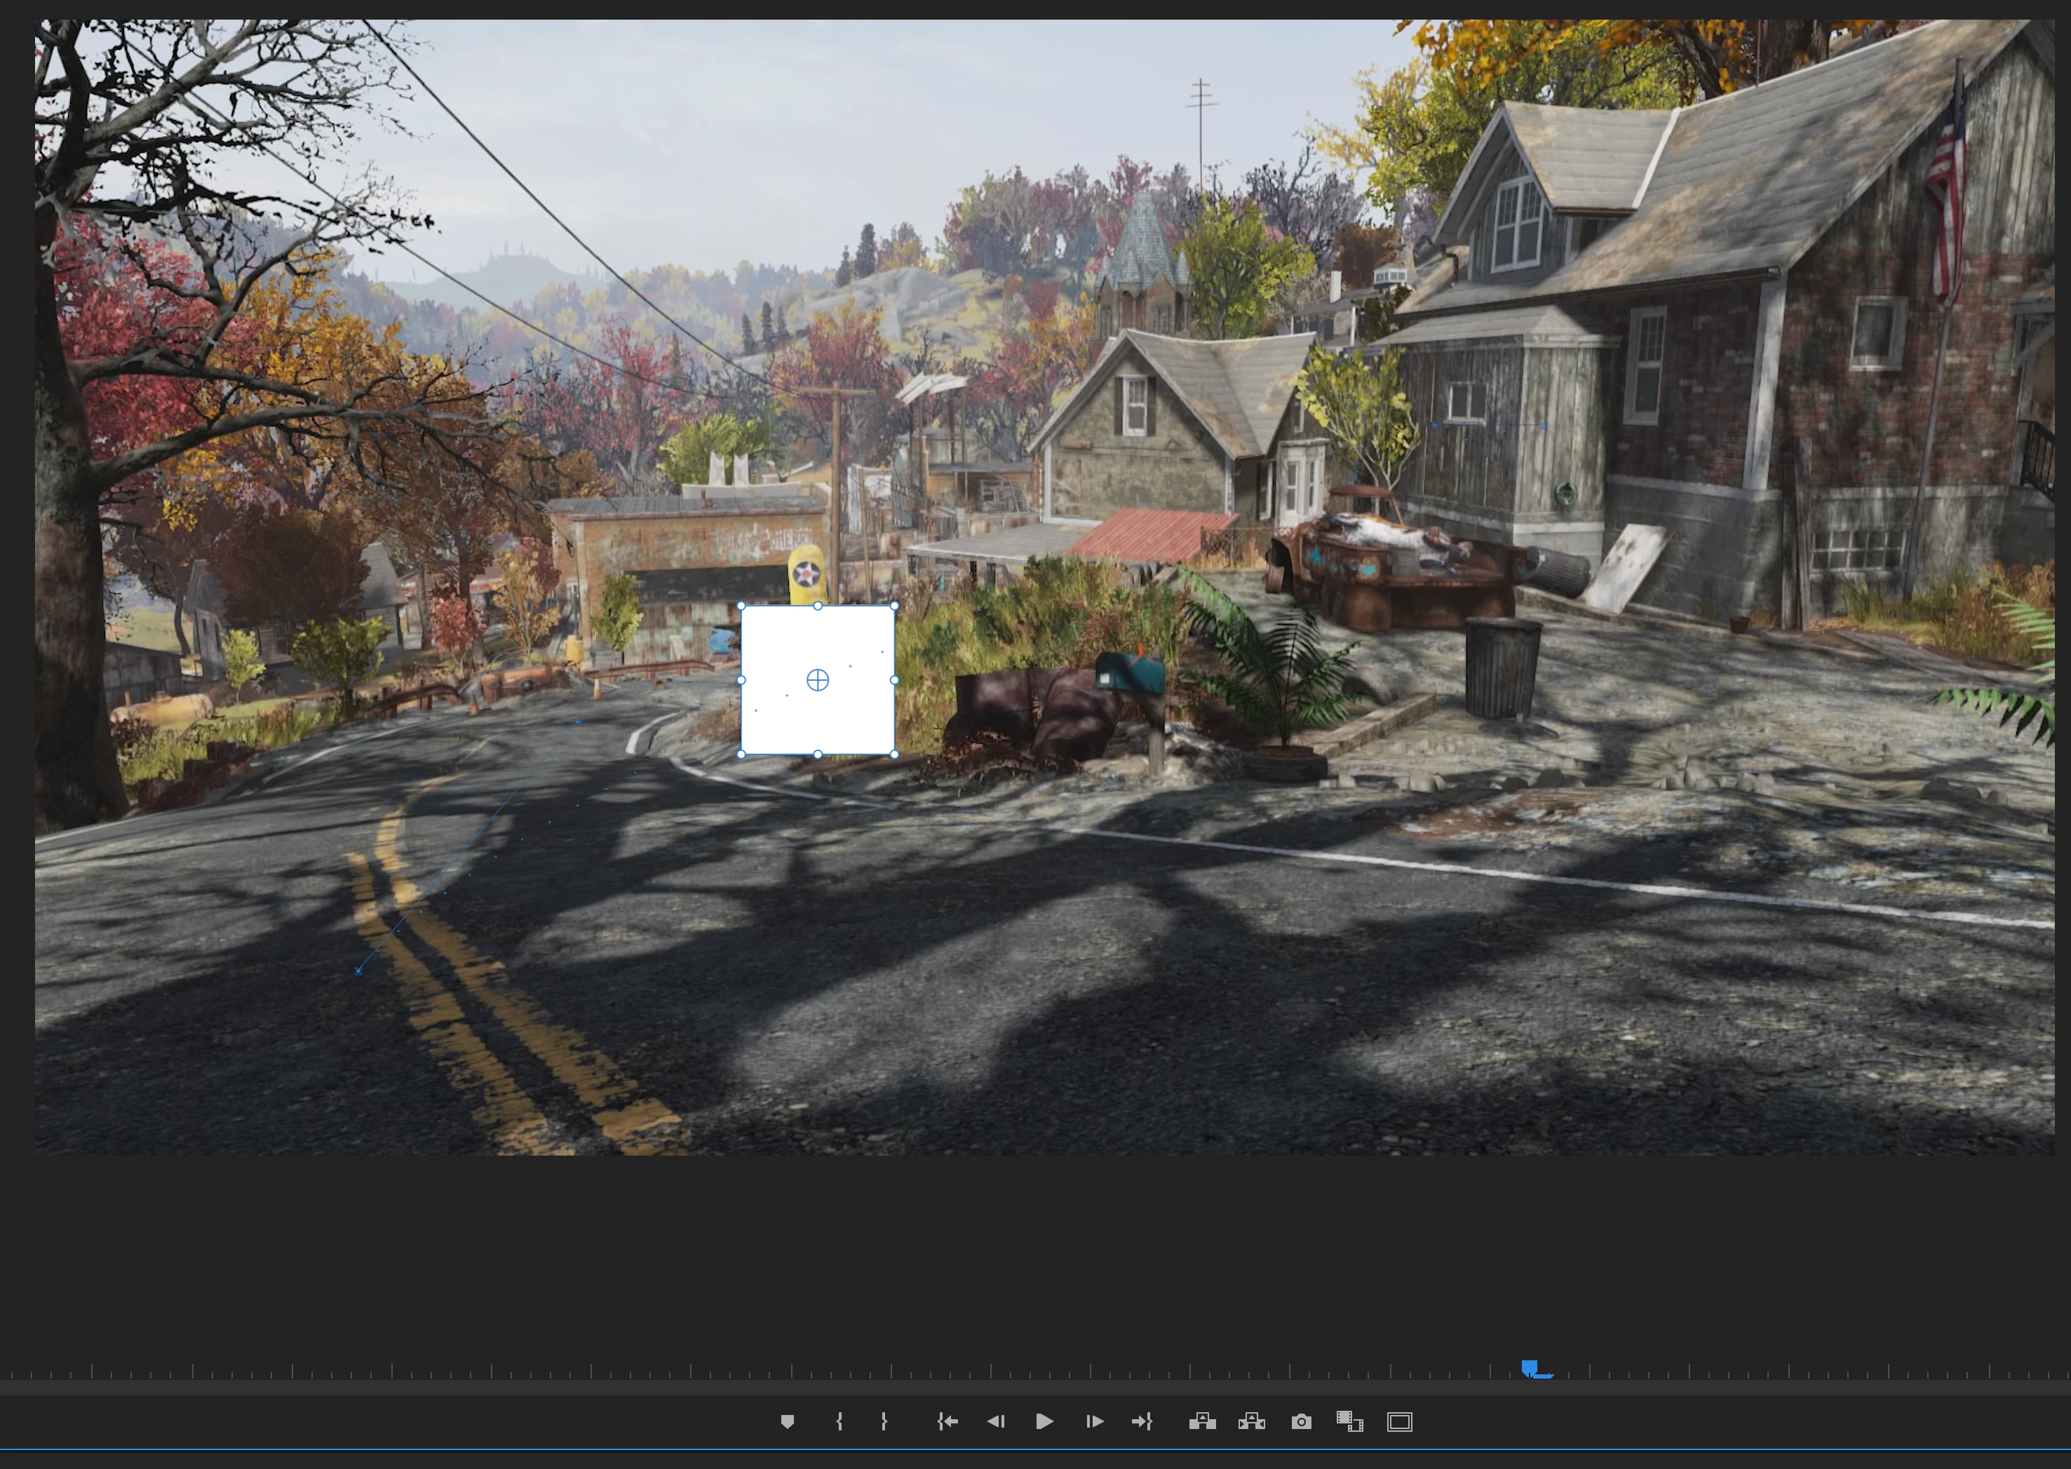Click the Mark In bracket icon
Image resolution: width=2071 pixels, height=1469 pixels.
point(839,1421)
